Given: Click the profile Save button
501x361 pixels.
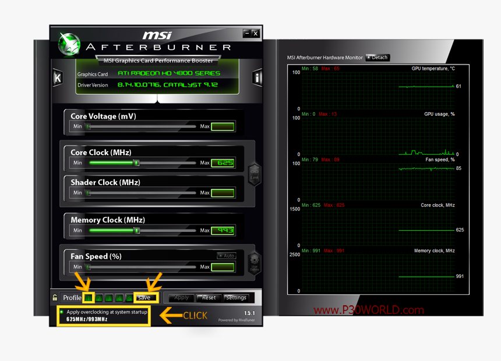Looking at the screenshot, I should [146, 298].
